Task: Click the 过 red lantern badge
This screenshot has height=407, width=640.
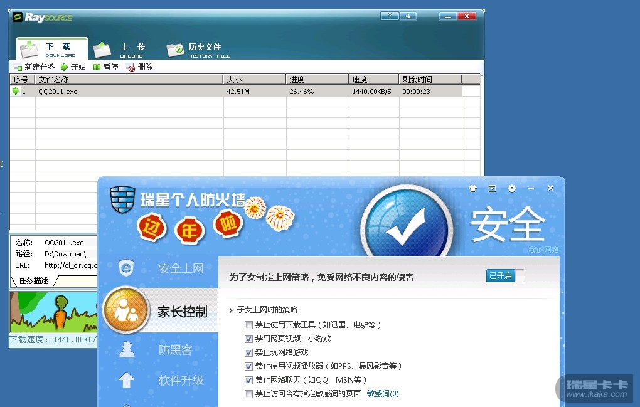Action: pyautogui.click(x=151, y=228)
